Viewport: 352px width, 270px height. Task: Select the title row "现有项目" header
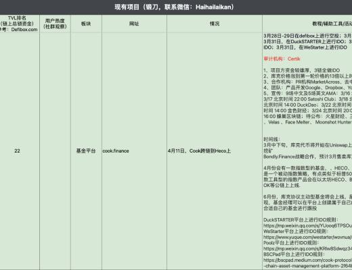[x=176, y=7]
